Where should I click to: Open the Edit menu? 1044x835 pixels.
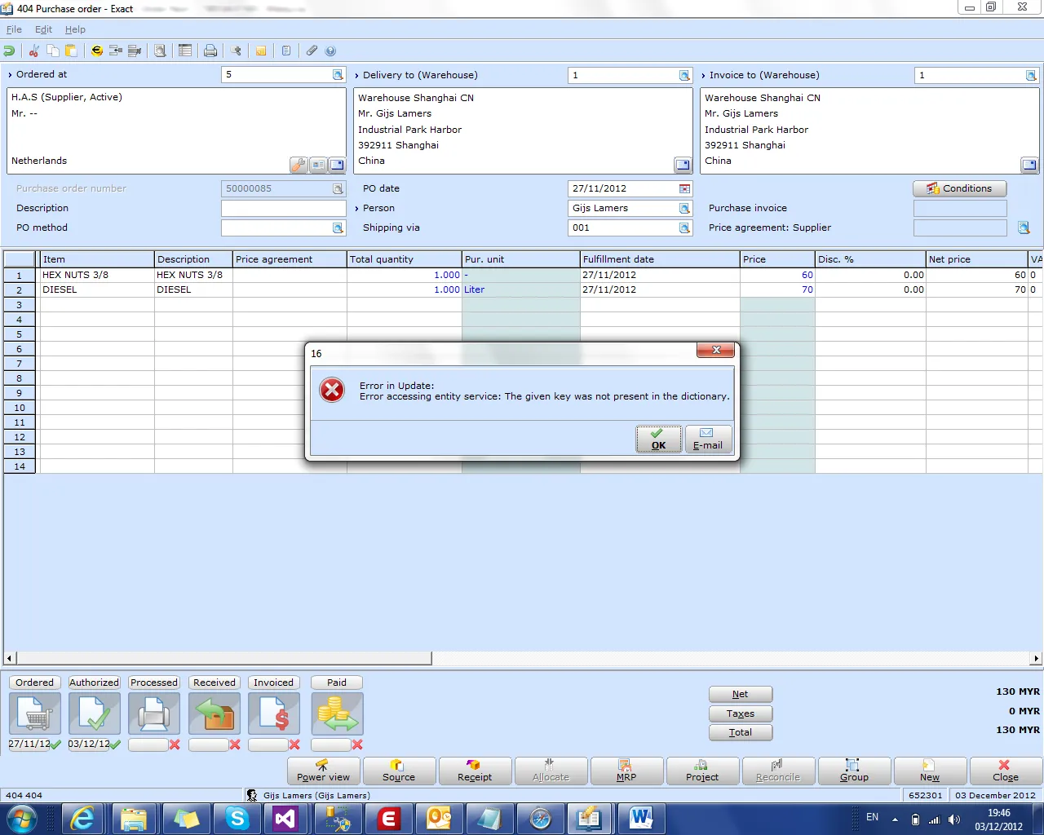(43, 29)
